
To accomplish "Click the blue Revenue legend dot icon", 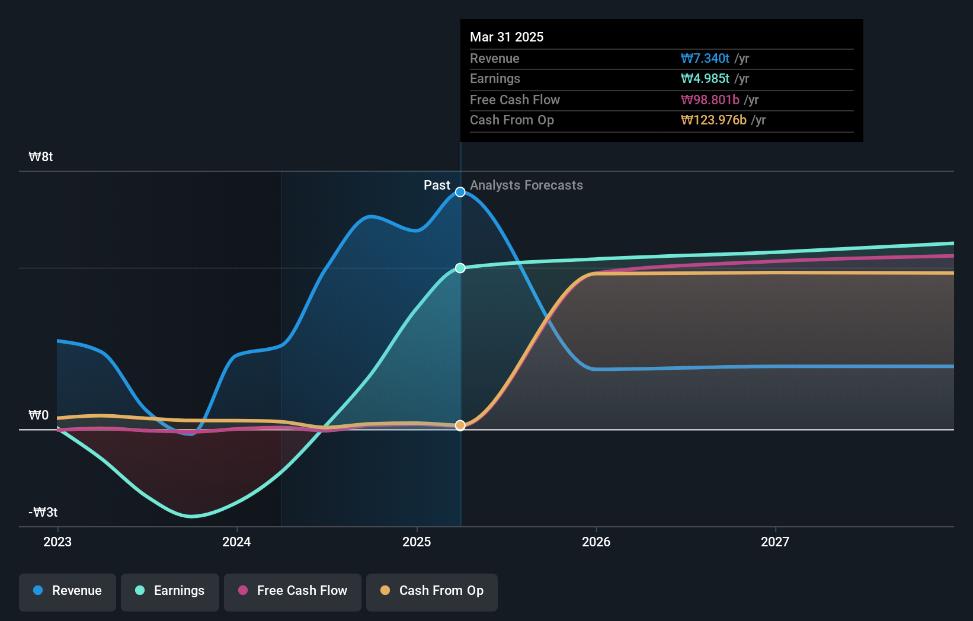I will pos(39,591).
